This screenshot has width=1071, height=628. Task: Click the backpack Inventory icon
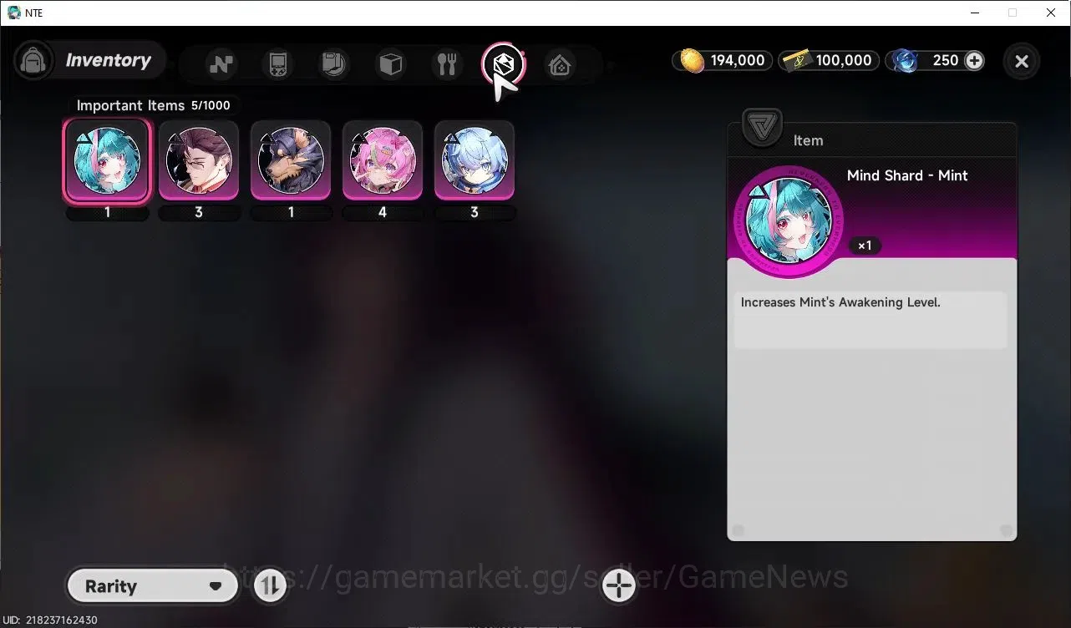pyautogui.click(x=33, y=61)
